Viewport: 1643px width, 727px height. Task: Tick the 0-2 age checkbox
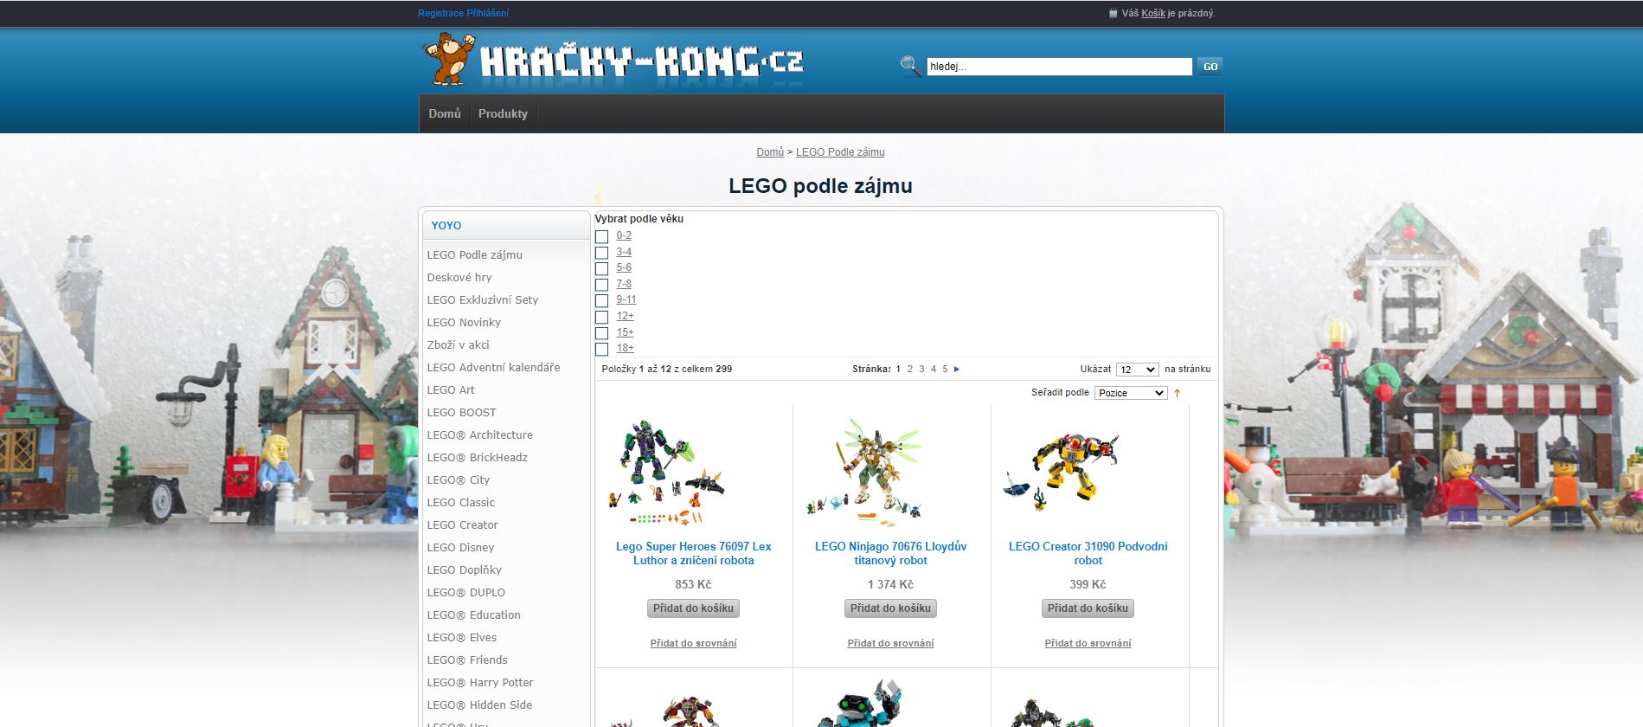pyautogui.click(x=601, y=236)
